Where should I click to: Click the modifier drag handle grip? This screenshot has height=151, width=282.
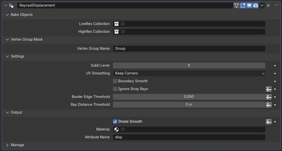tap(277, 5)
